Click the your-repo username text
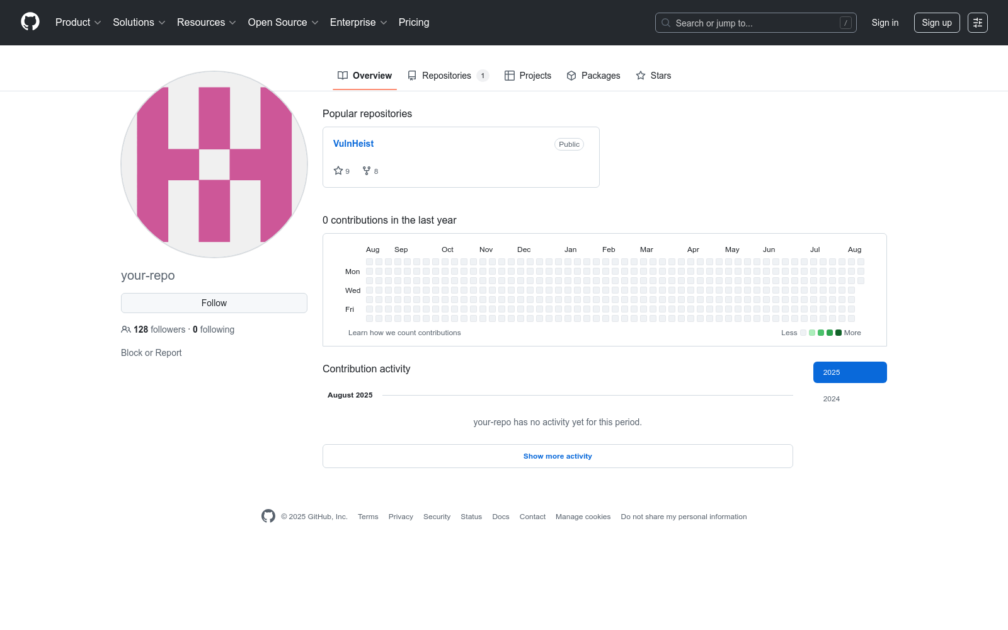Viewport: 1008px width, 630px height. (148, 275)
